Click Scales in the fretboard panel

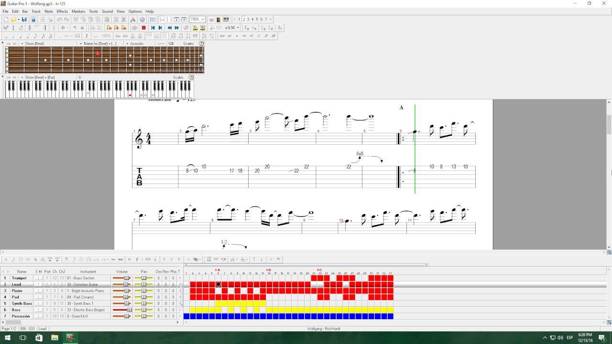pyautogui.click(x=188, y=43)
